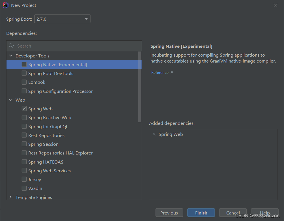Go back with the Previous button
This screenshot has height=221, width=284.
pos(169,213)
